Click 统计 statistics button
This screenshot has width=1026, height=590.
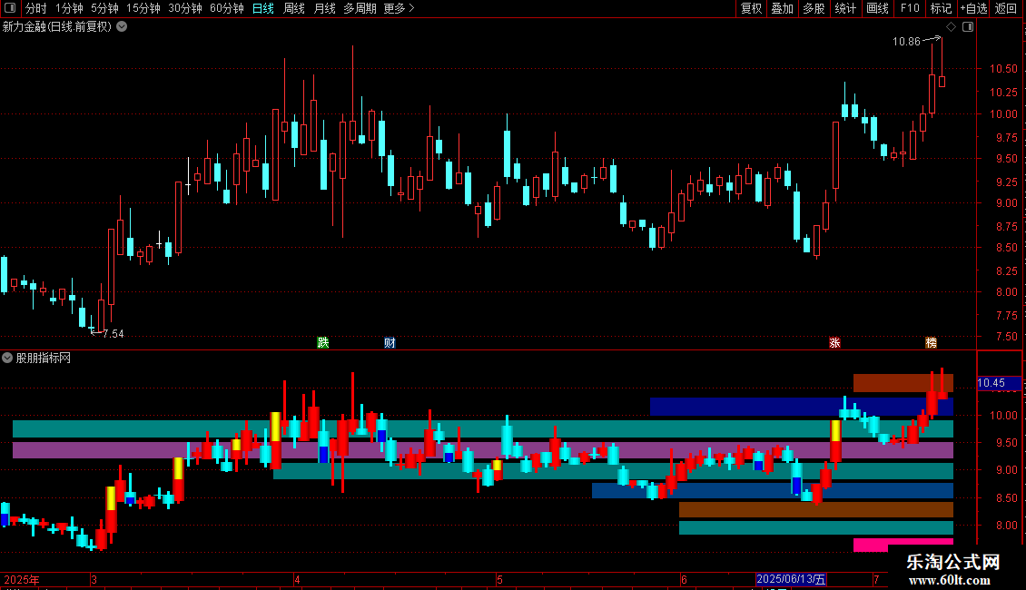click(x=844, y=8)
